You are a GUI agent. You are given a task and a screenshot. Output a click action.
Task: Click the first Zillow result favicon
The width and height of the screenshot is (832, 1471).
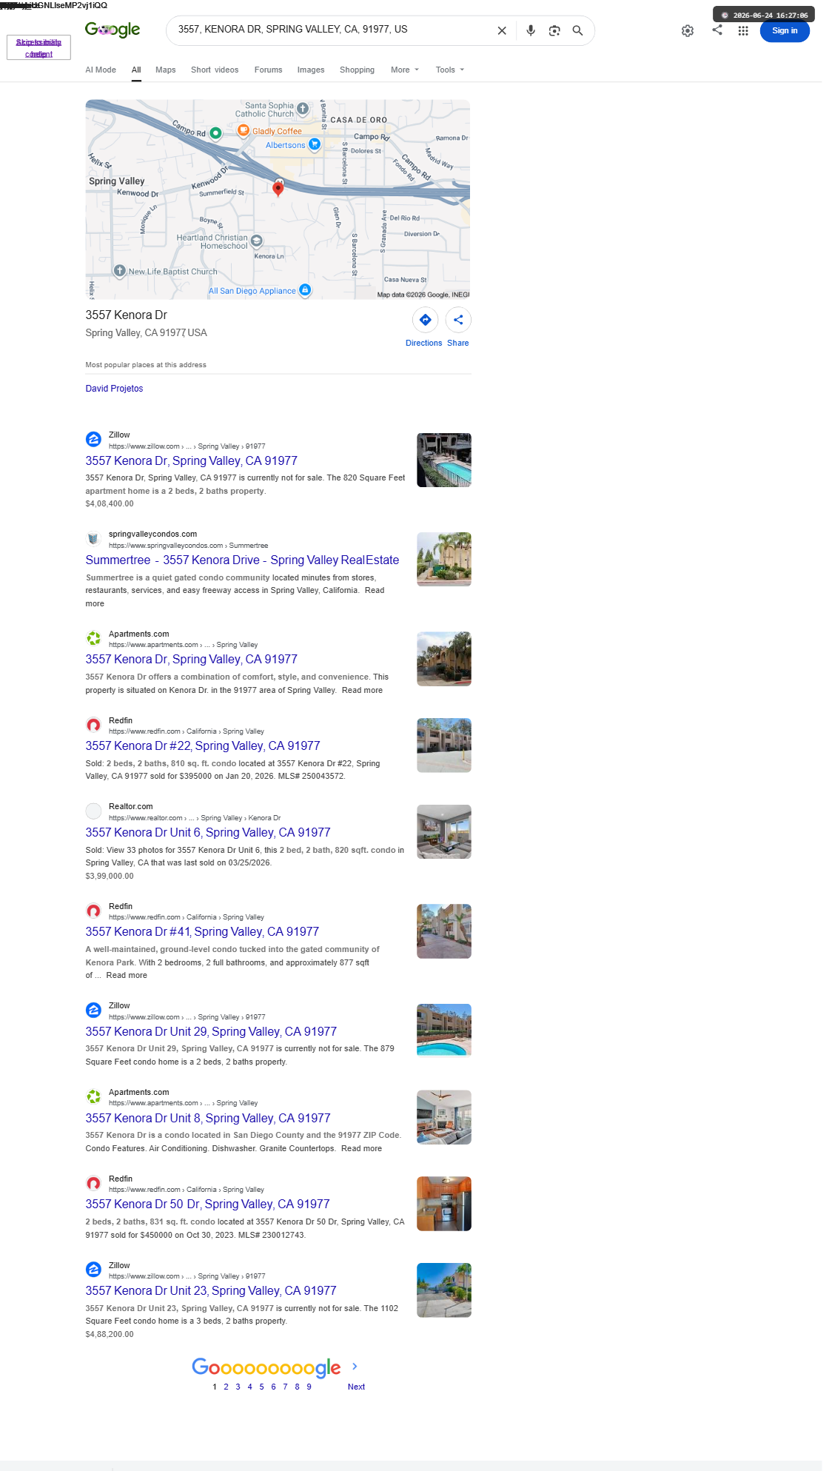point(93,440)
